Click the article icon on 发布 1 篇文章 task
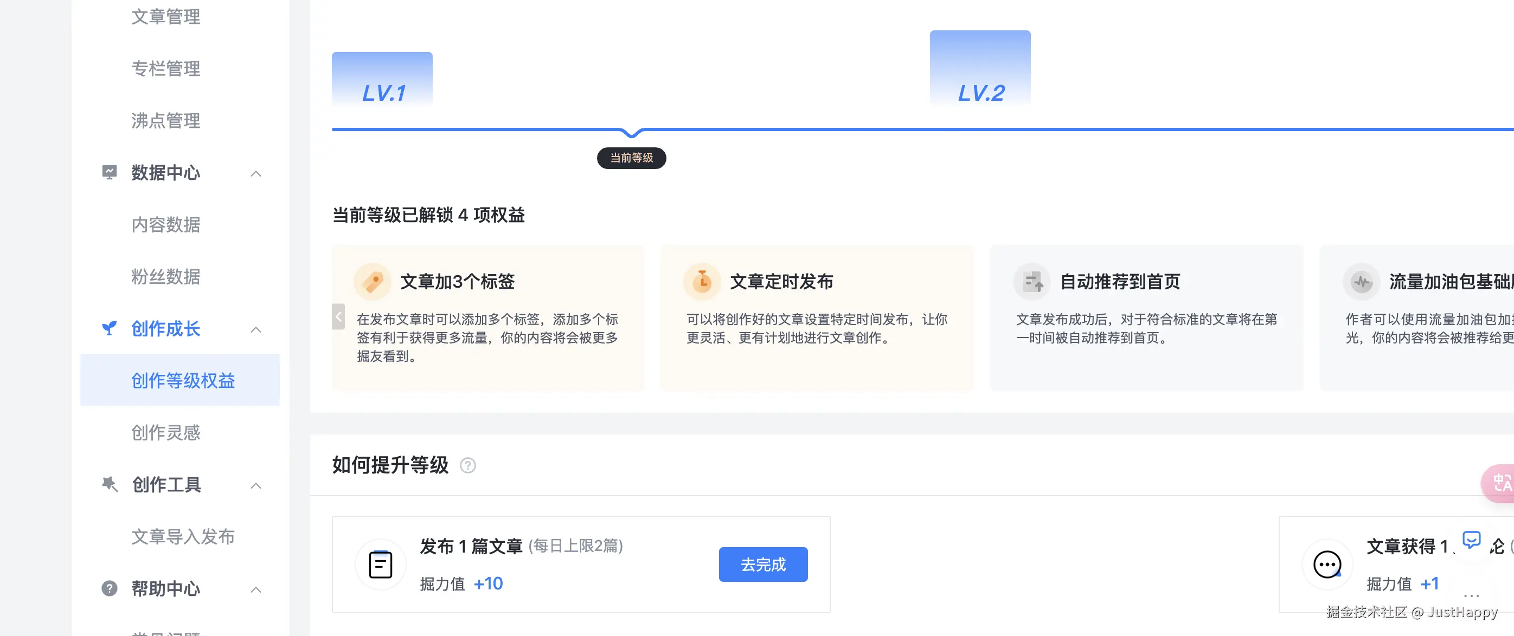This screenshot has height=636, width=1514. pos(380,564)
